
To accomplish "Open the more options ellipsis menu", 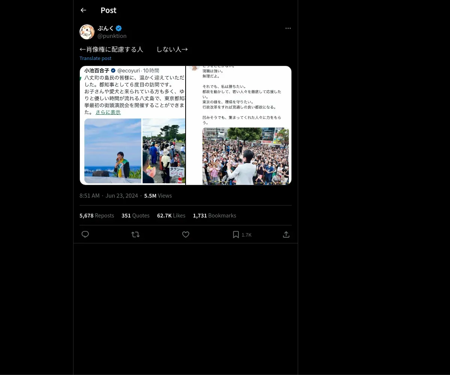I will (x=288, y=28).
